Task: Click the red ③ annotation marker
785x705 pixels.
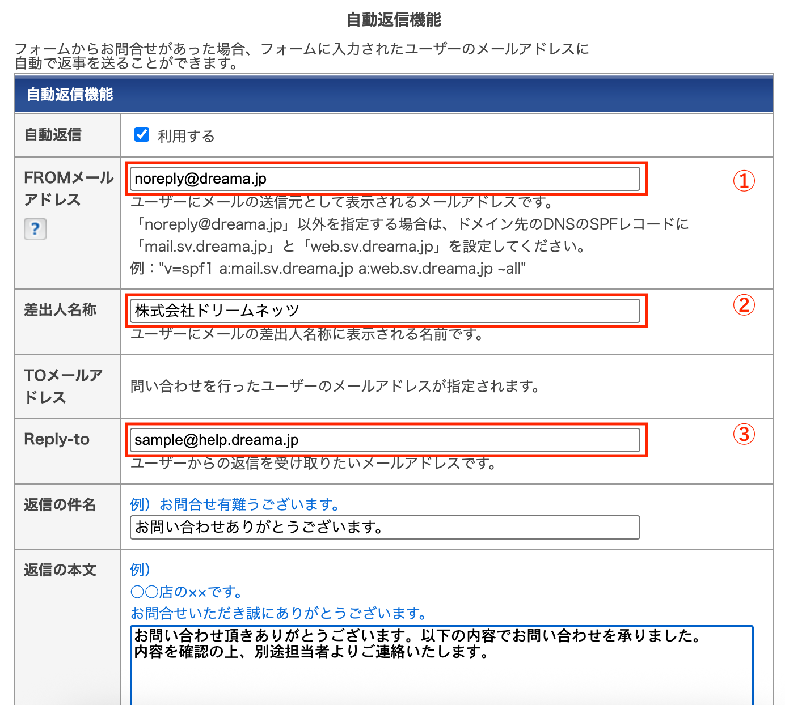Action: pos(745,435)
